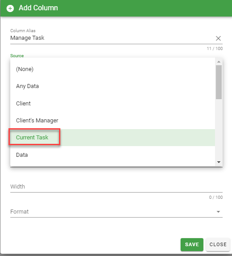Choose Any Data from Source list
The width and height of the screenshot is (232, 256).
[113, 86]
